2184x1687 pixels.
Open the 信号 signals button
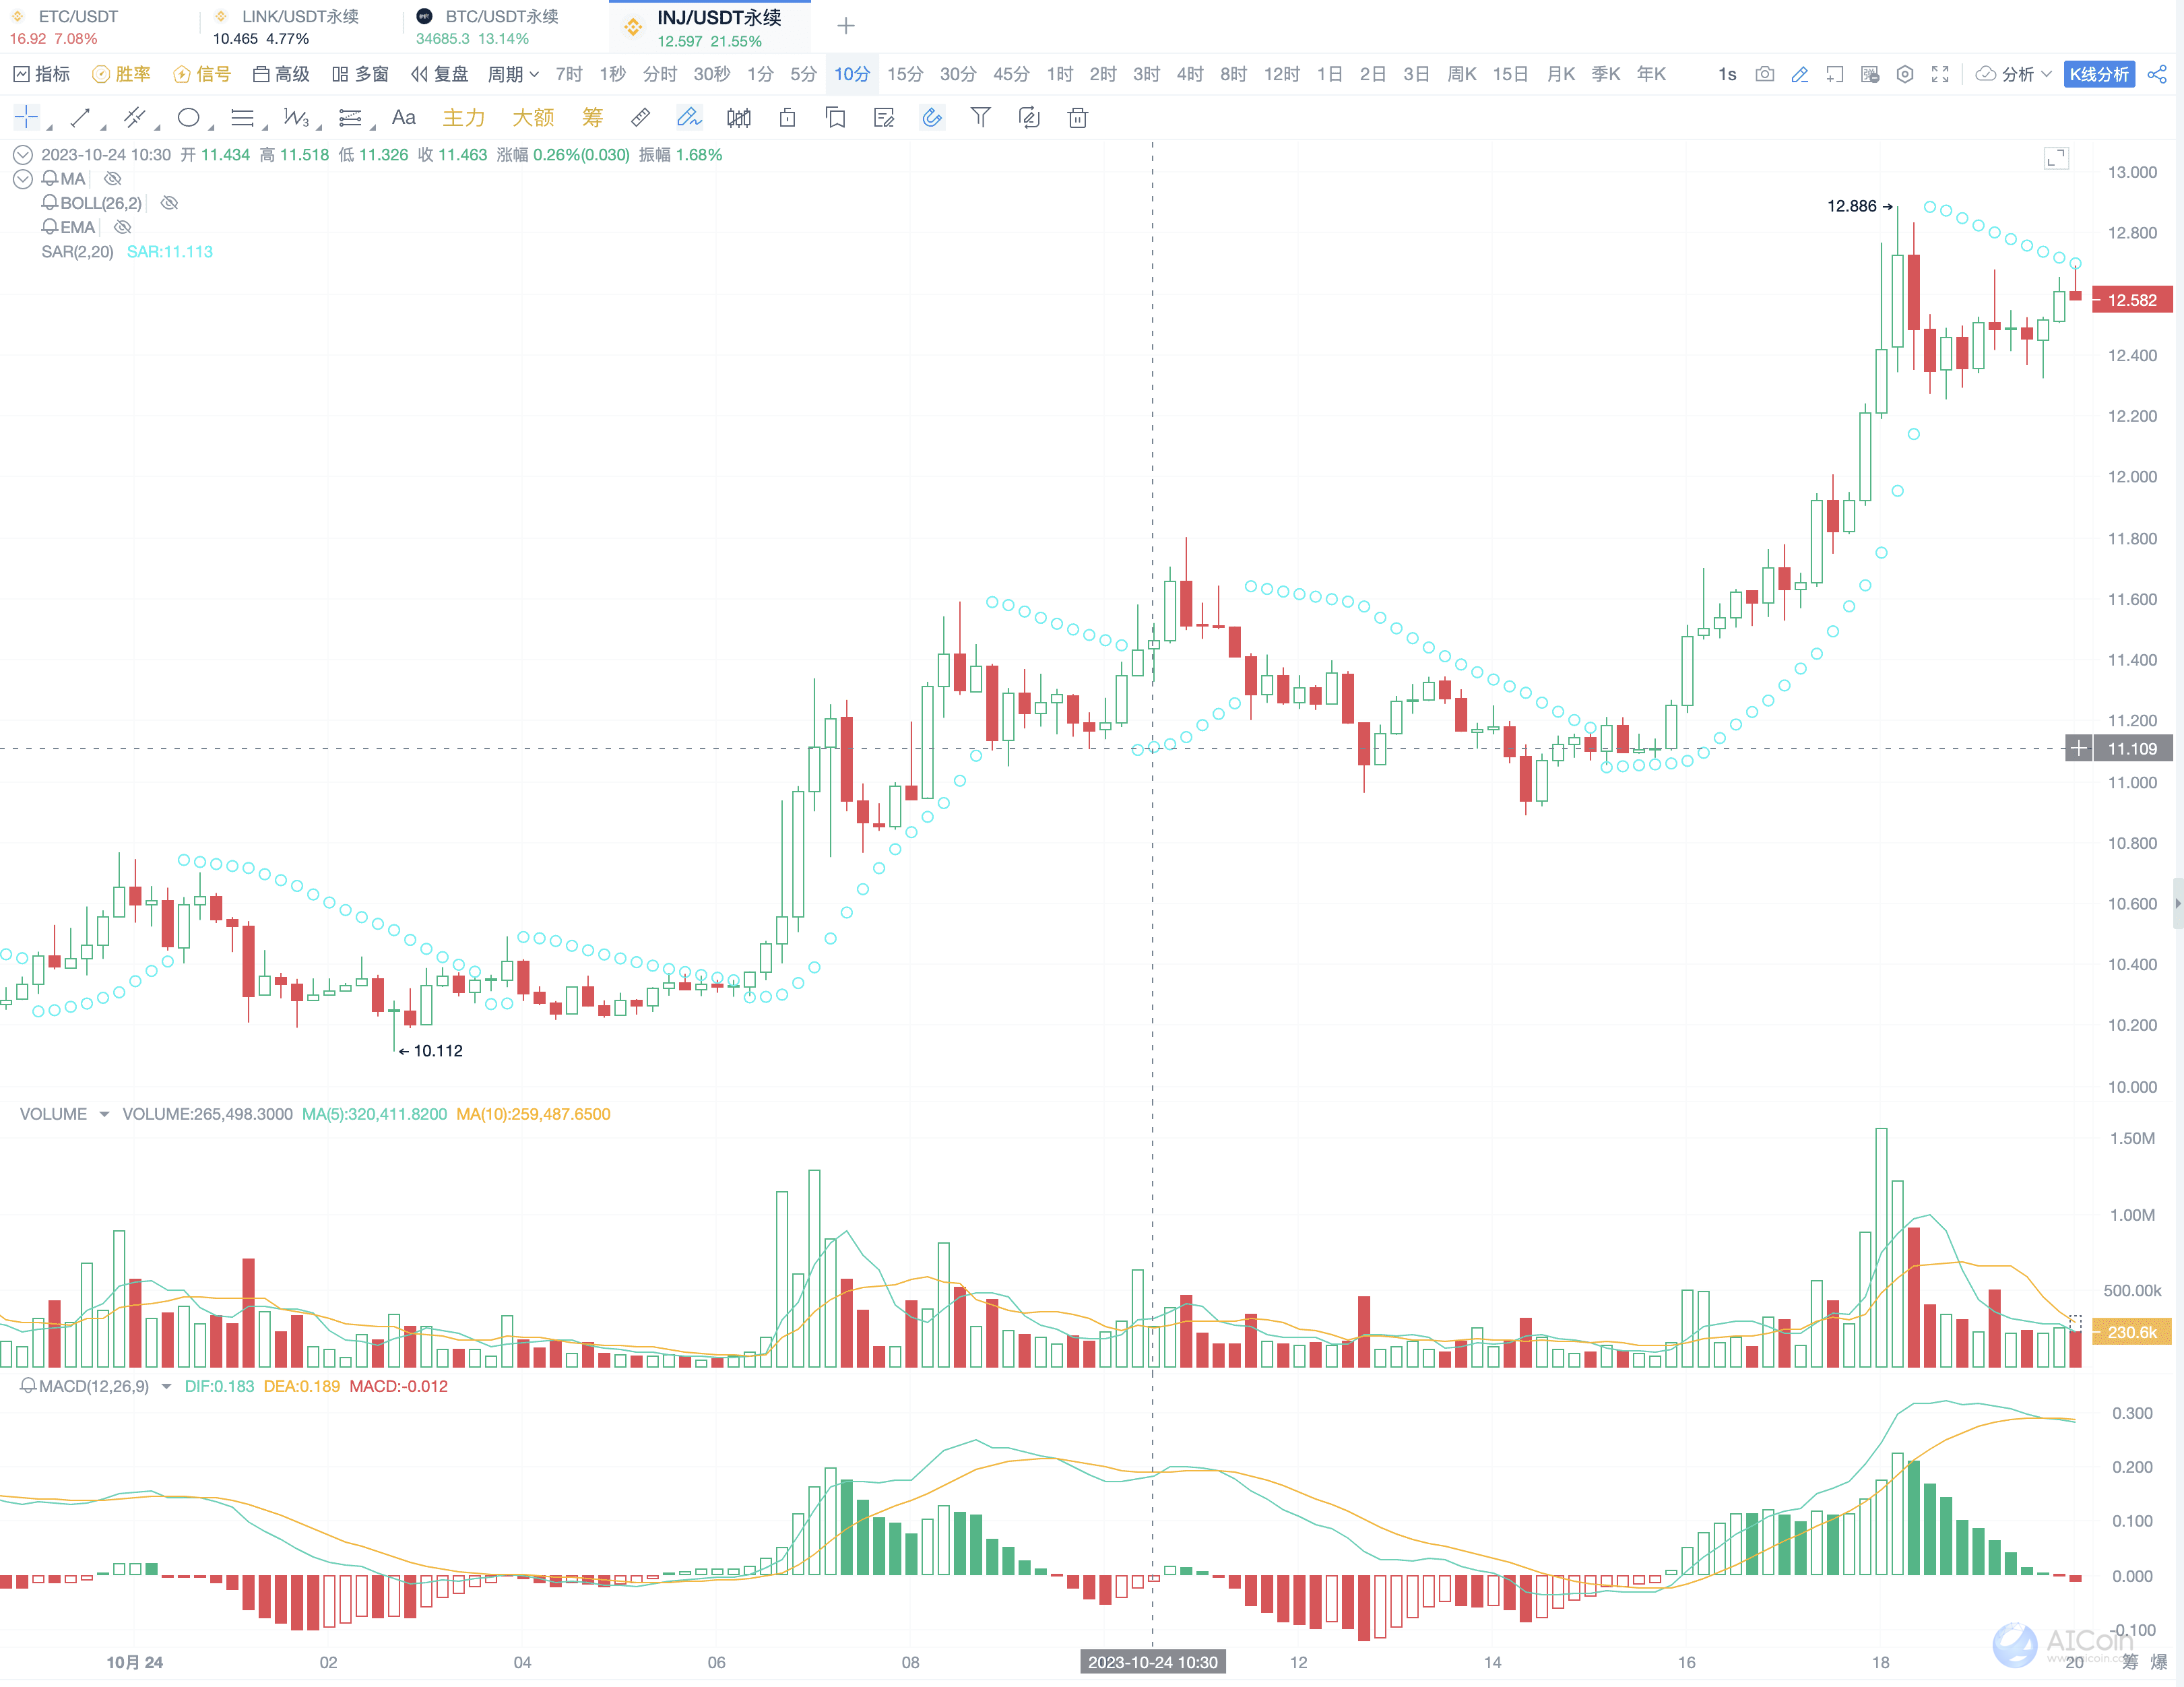click(202, 74)
